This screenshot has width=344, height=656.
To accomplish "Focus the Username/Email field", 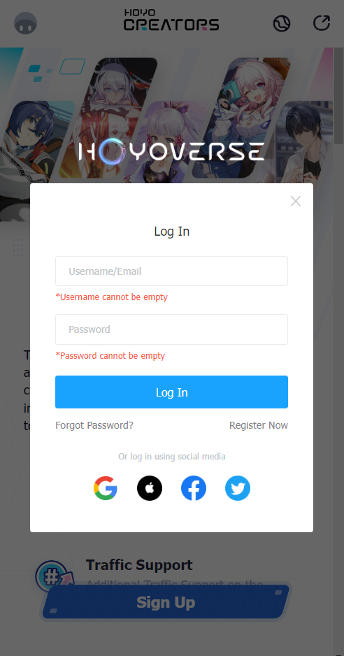I will (171, 271).
